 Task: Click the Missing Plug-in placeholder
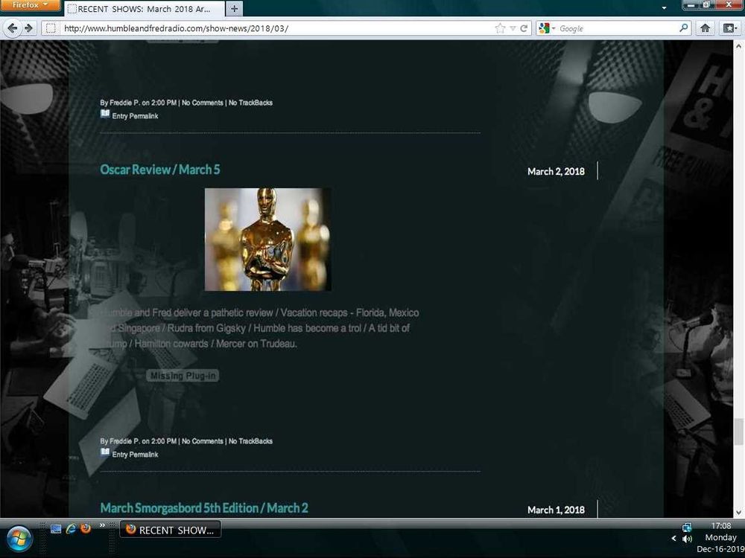tap(183, 376)
